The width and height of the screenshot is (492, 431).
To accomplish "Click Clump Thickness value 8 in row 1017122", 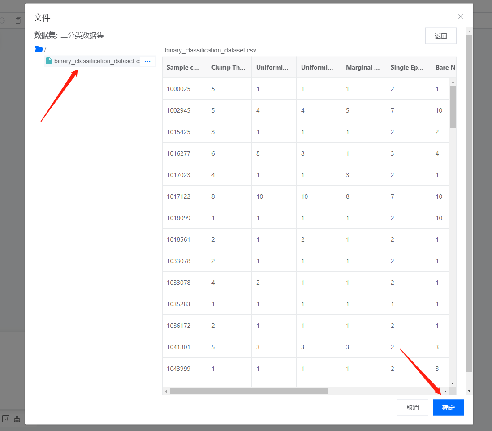I will [x=229, y=196].
